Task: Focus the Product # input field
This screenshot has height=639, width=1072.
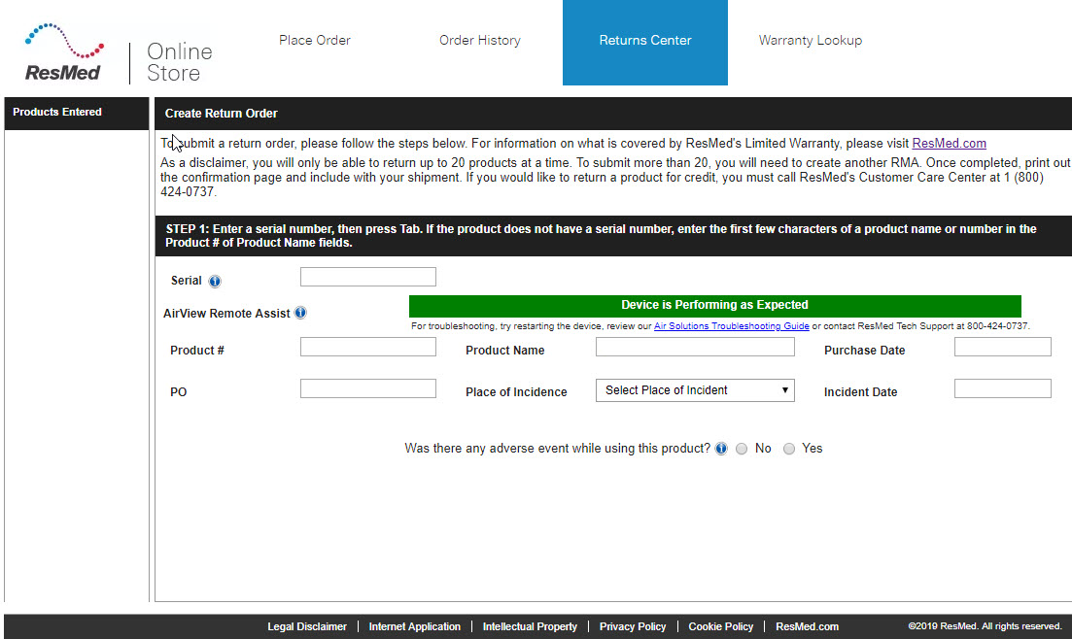Action: click(367, 347)
